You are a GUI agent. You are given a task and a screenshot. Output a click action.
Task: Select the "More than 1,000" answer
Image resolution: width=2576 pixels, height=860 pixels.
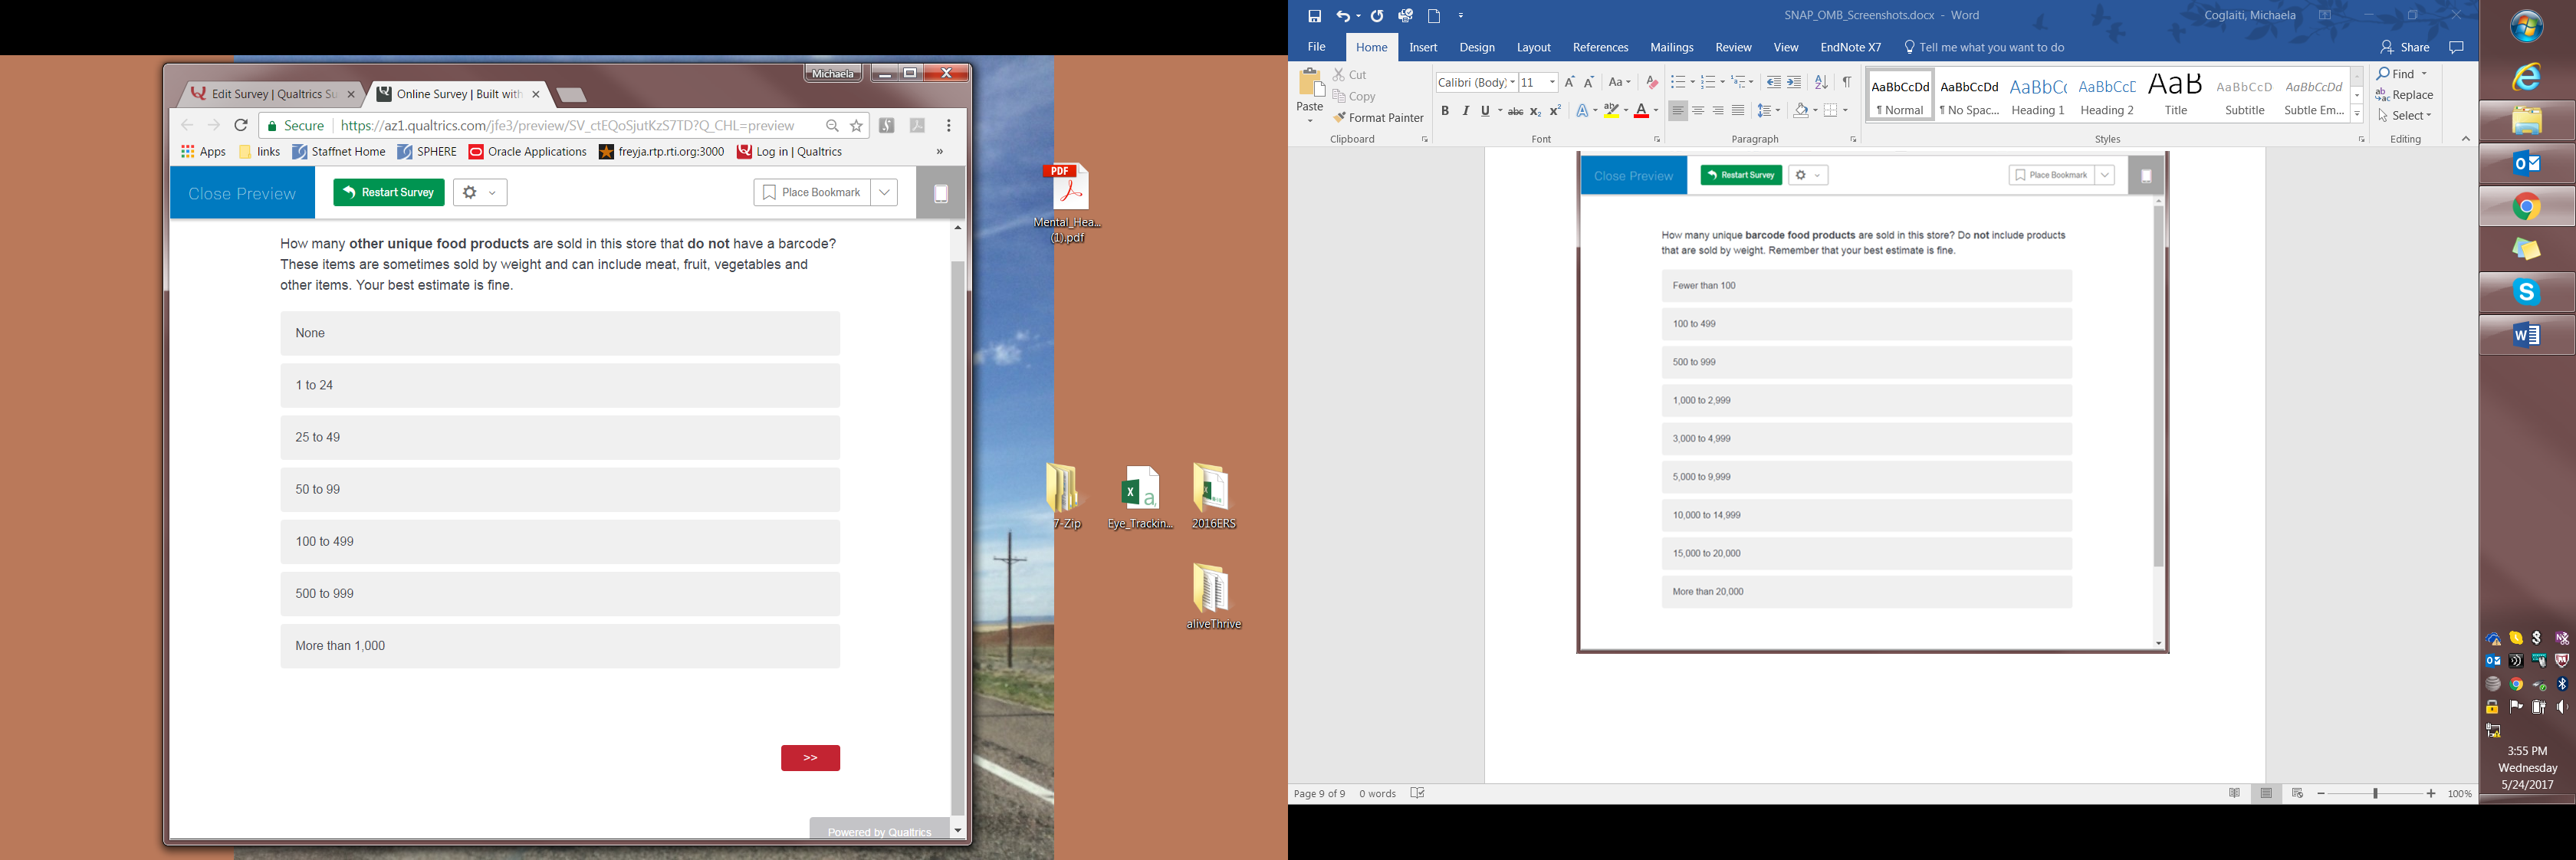coord(560,646)
